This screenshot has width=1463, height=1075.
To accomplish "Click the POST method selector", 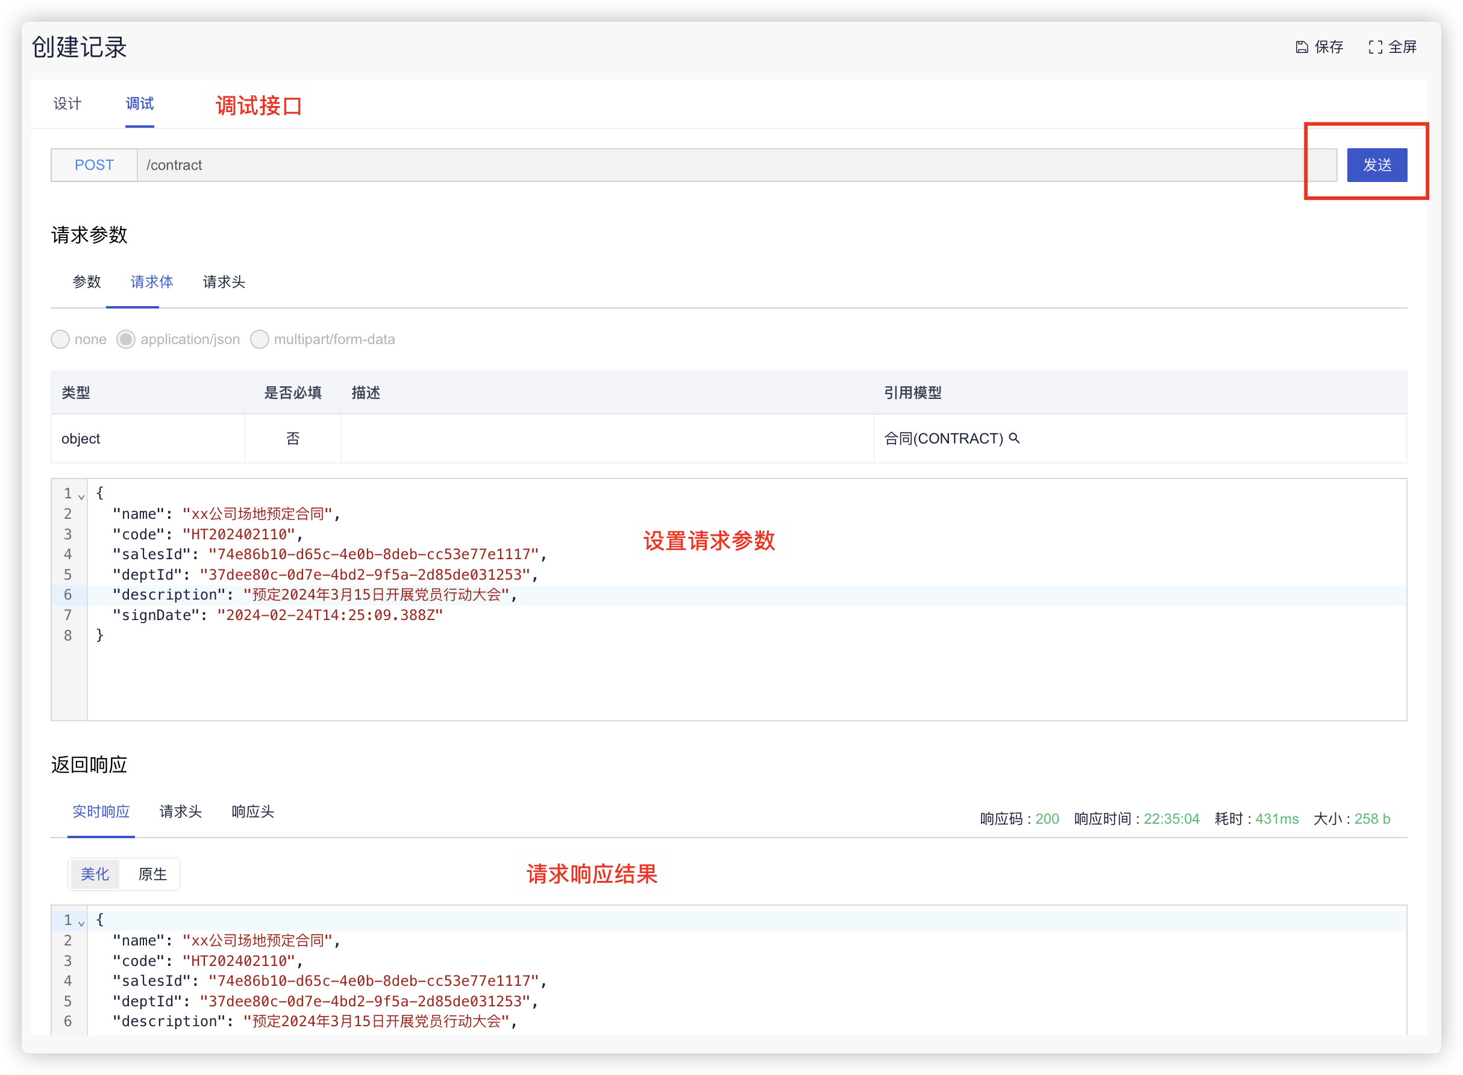I will [x=95, y=165].
